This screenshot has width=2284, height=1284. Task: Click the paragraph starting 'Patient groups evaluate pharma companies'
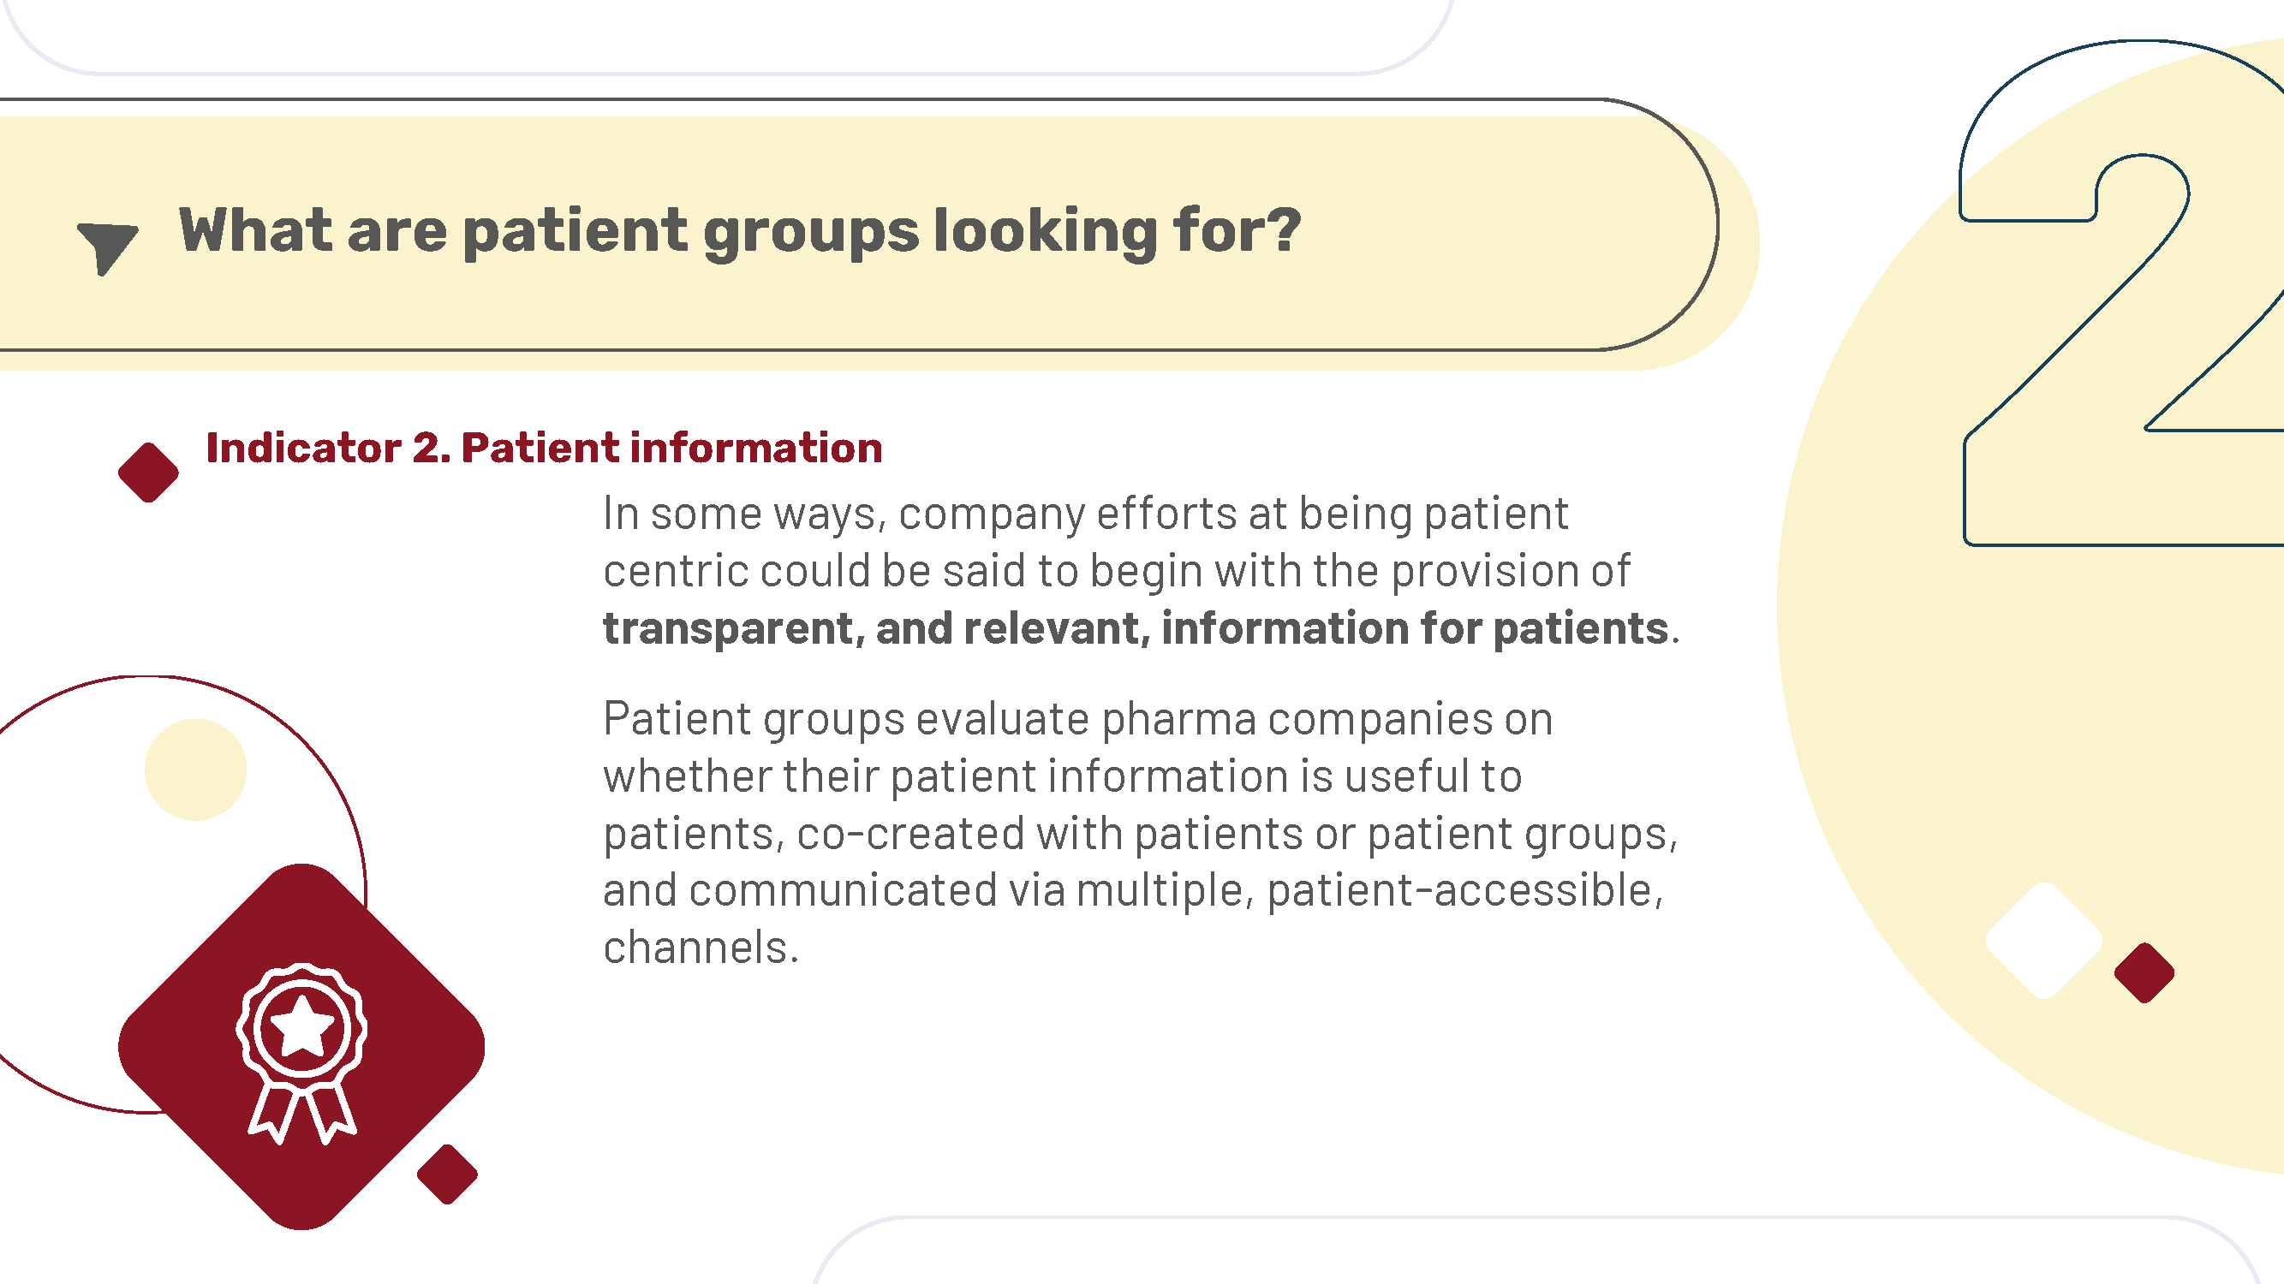(1141, 832)
